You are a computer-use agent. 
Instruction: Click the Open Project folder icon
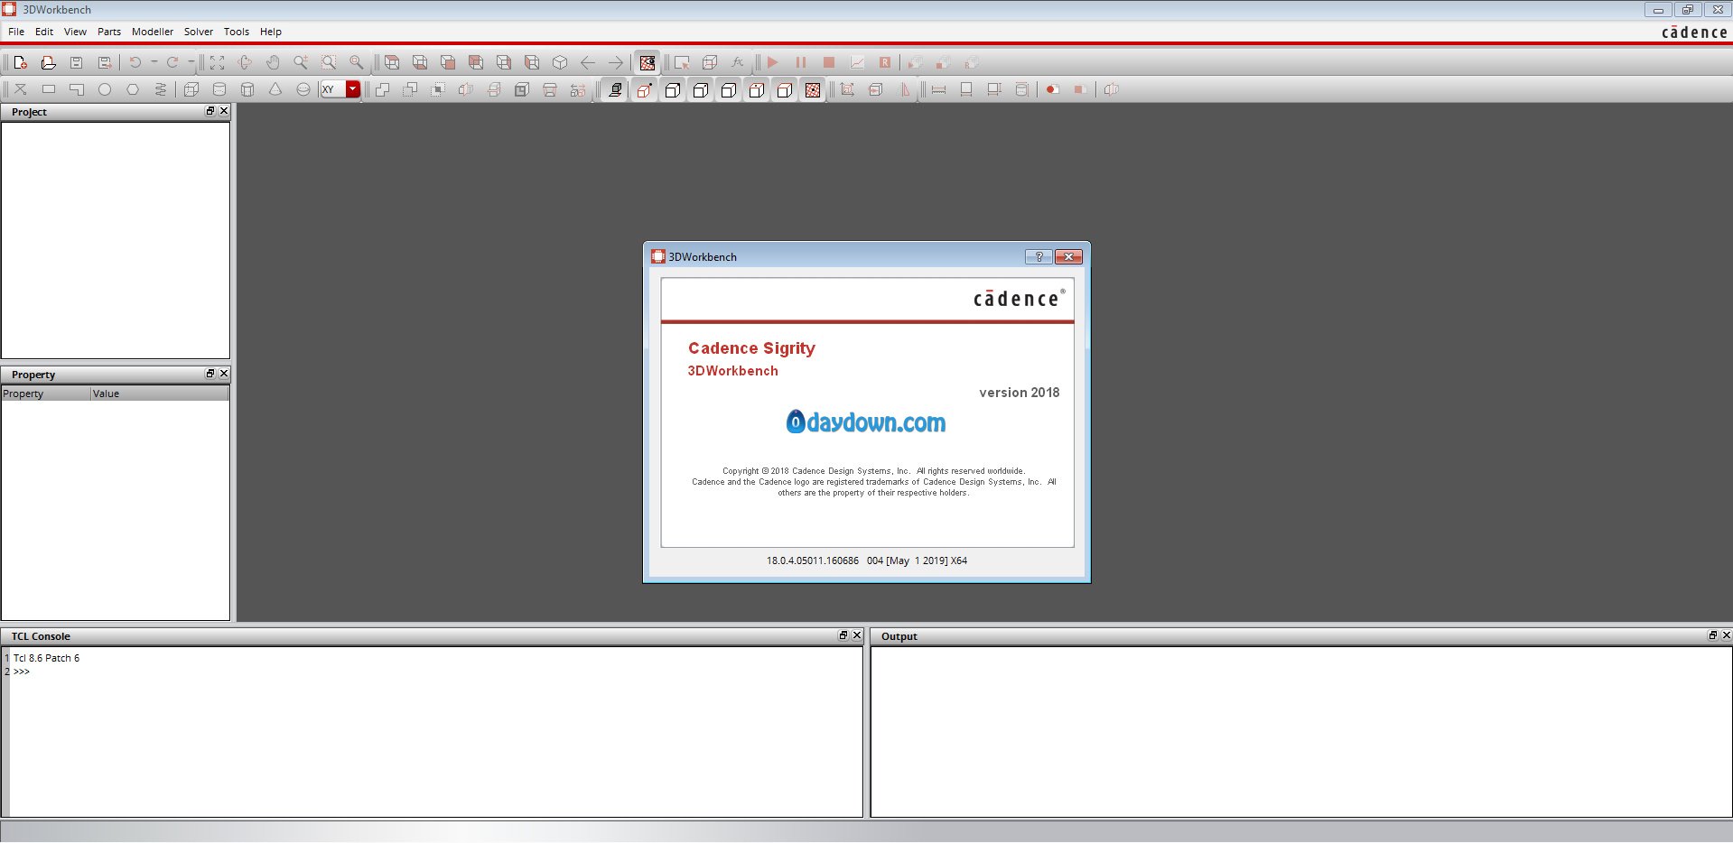click(49, 62)
